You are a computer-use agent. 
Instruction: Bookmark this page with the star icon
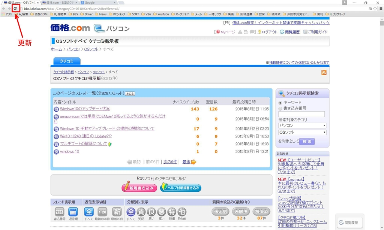tap(375, 9)
